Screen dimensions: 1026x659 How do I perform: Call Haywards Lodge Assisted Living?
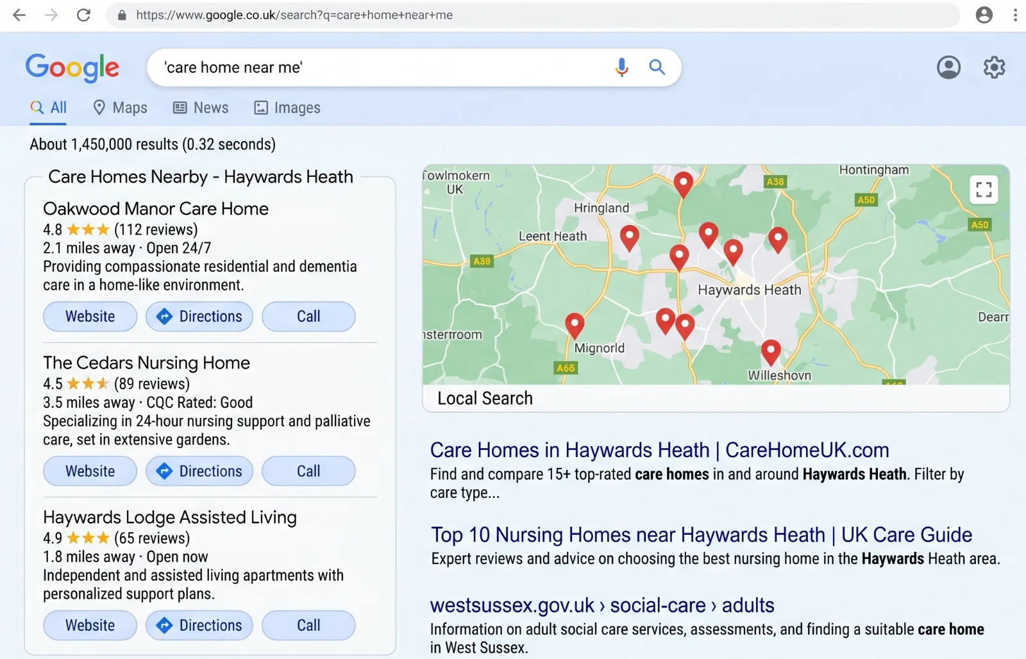coord(308,625)
